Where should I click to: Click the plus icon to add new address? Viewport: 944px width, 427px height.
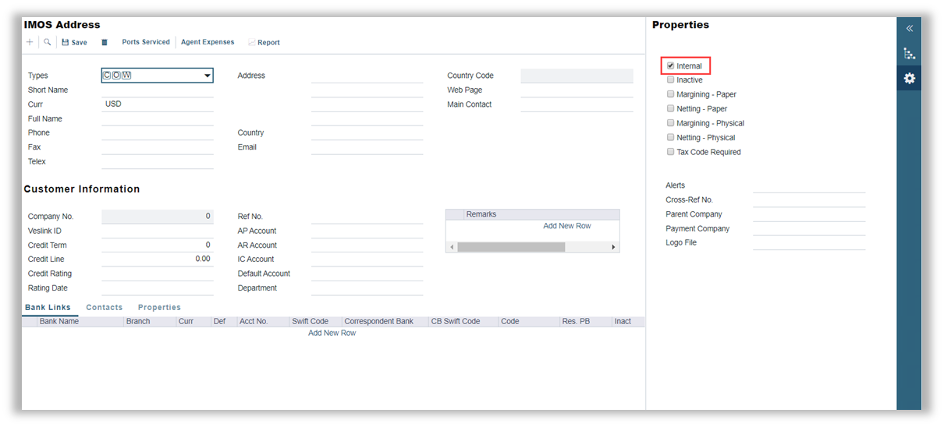(x=30, y=42)
